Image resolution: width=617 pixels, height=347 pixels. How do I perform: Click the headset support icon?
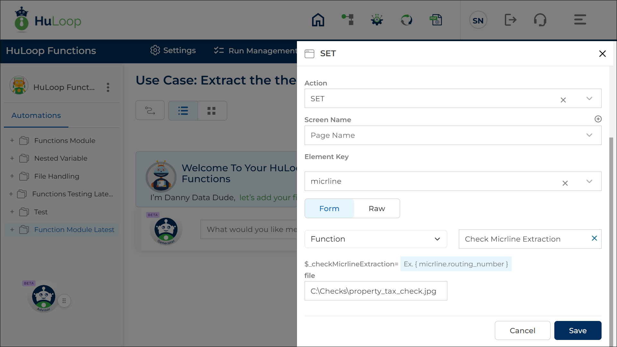click(540, 20)
